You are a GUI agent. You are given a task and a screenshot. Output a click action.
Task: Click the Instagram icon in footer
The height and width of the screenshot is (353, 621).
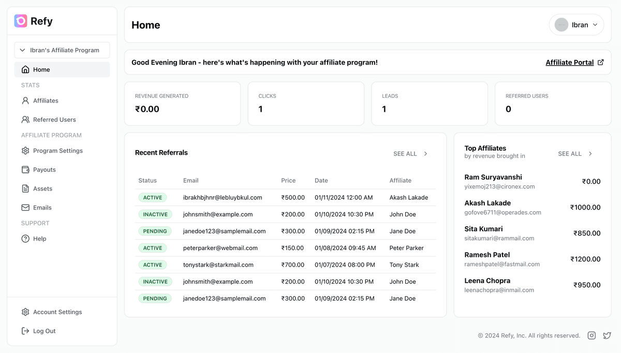592,335
